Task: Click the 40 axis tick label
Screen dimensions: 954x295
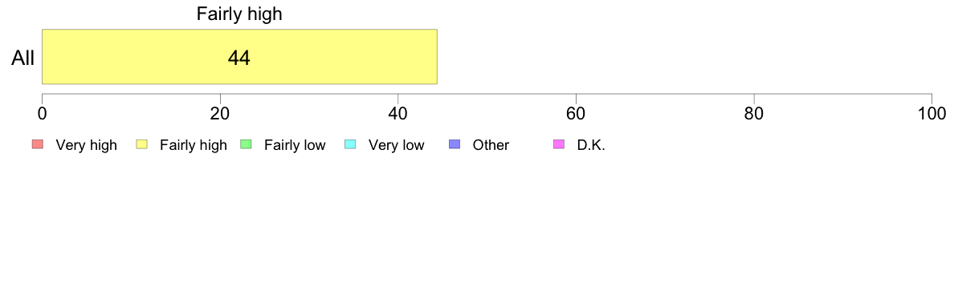Action: (398, 113)
